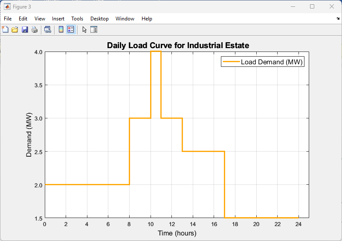Select the plot title 'Daily Load Curve for Industrial Estate'

(x=178, y=45)
